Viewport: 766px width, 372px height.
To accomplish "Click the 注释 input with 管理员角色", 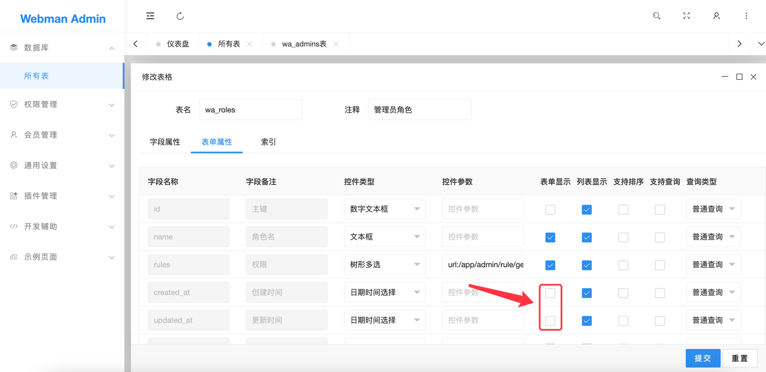I will pyautogui.click(x=420, y=110).
